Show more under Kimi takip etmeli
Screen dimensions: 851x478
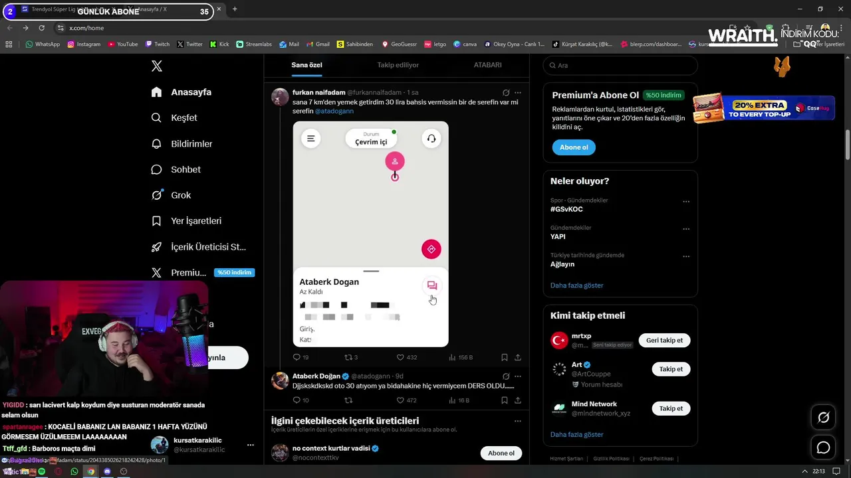(x=576, y=434)
